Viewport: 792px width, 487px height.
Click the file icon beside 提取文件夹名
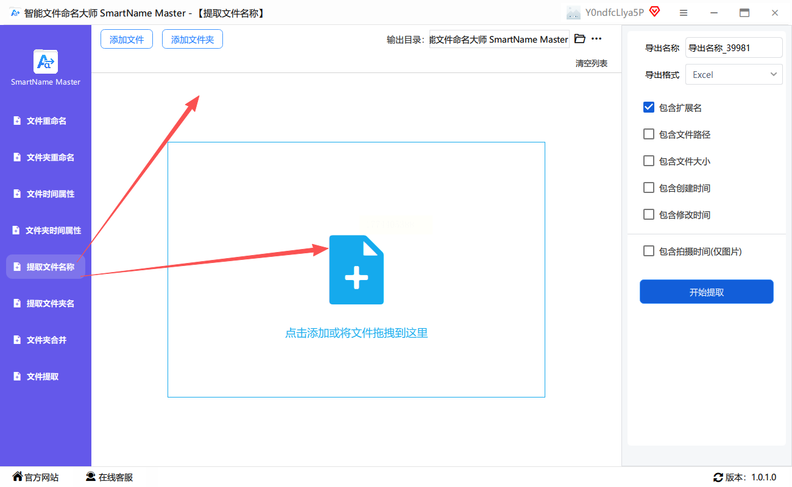17,304
